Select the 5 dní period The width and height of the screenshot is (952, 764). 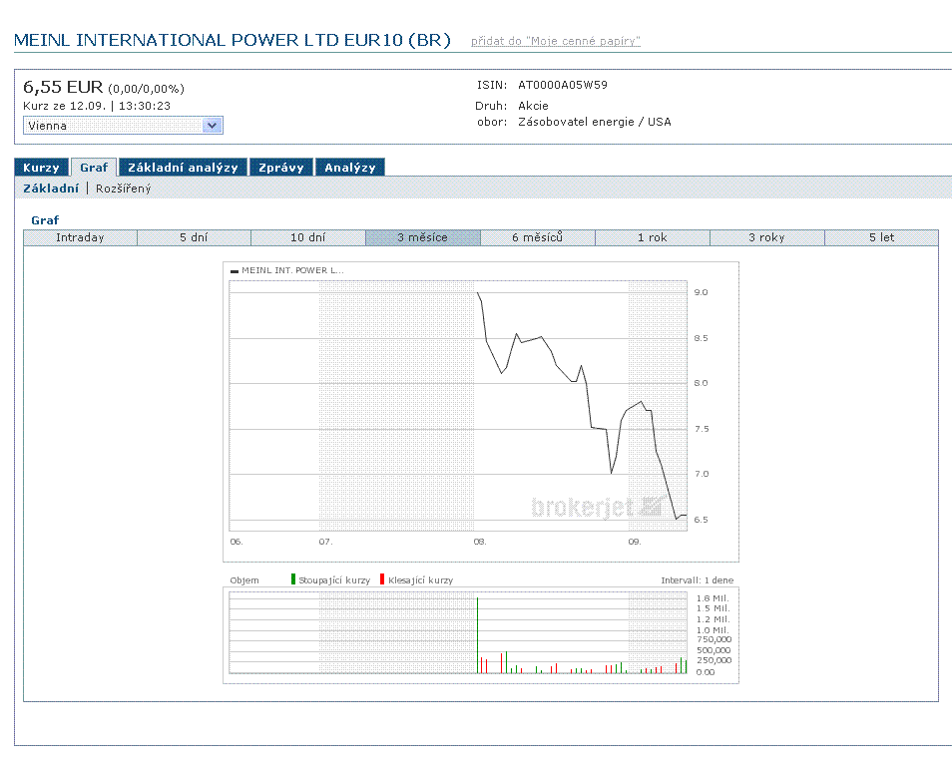point(194,238)
